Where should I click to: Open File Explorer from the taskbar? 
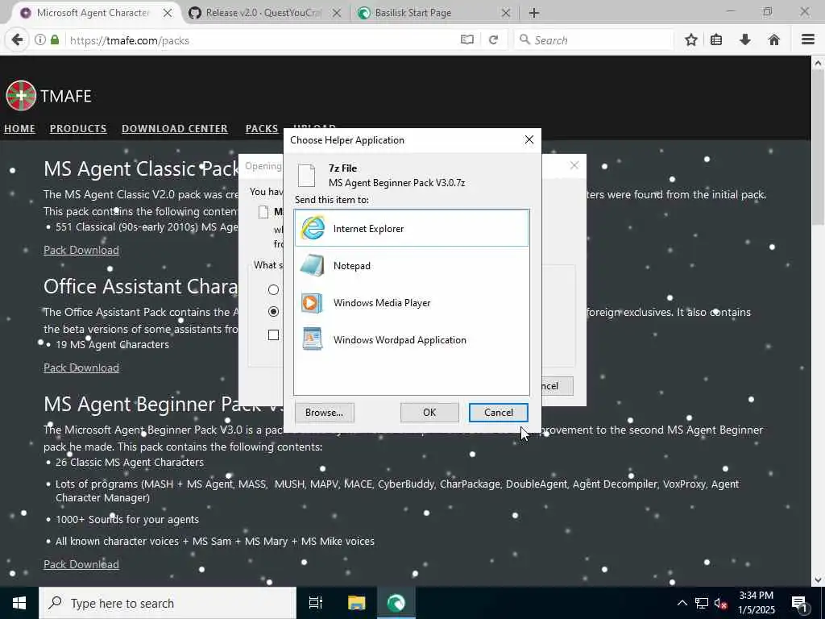[357, 603]
